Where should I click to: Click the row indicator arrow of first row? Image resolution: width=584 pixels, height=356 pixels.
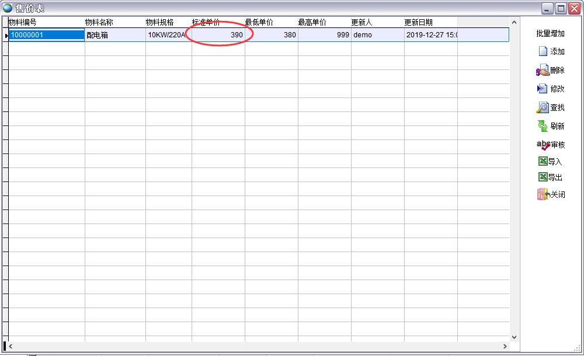click(x=6, y=36)
